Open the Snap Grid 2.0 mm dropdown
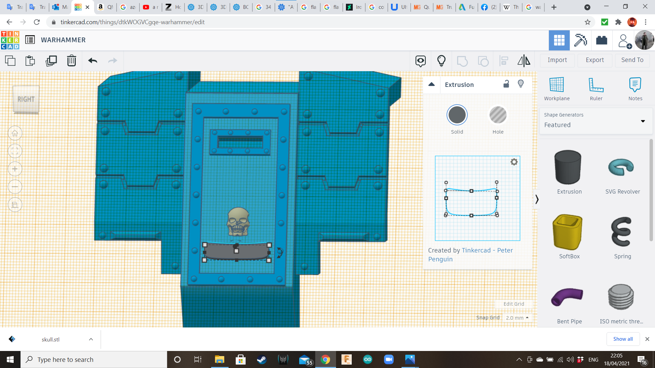 [517, 318]
